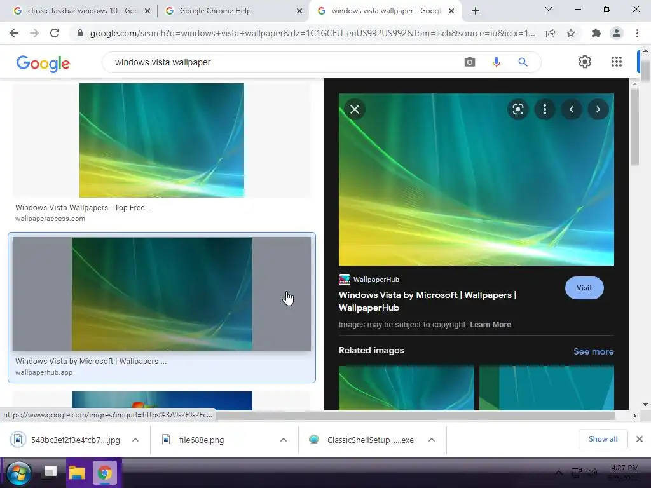The image size is (651, 488).
Task: Open the Chrome extensions puzzle icon
Action: 596,33
